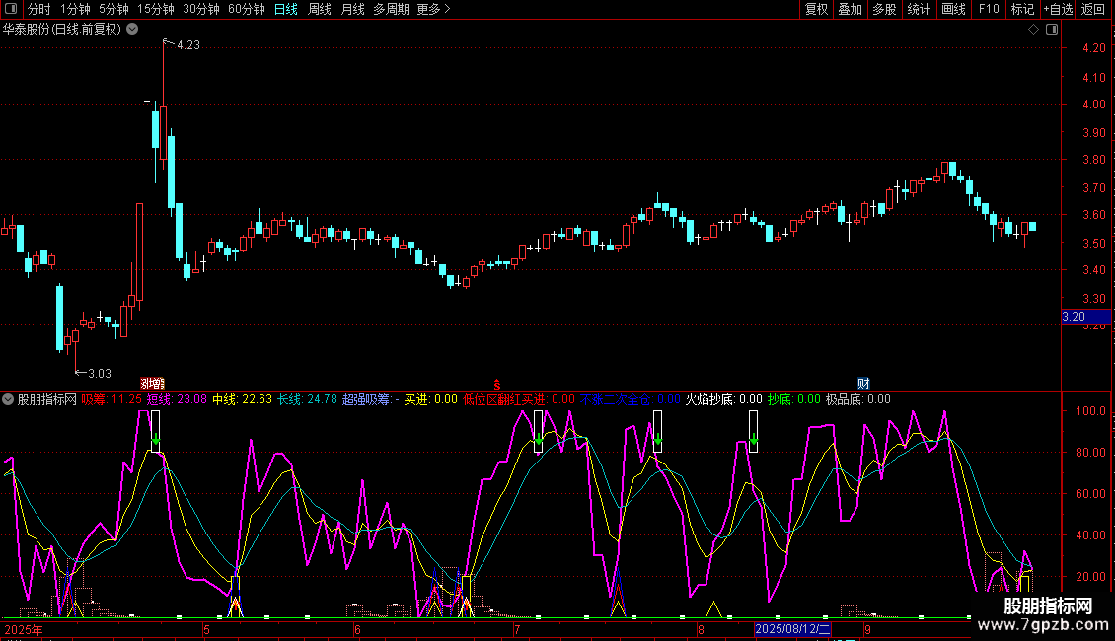The width and height of the screenshot is (1115, 641).
Task: Open the 股朋指标网 indicator dropdown arrow
Action: pyautogui.click(x=8, y=399)
